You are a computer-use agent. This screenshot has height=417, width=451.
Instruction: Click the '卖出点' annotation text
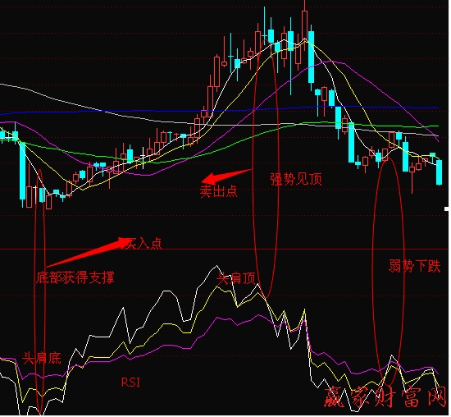tap(219, 191)
